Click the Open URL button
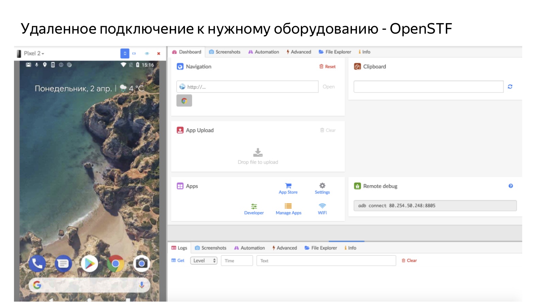This screenshot has width=545, height=306. (x=329, y=87)
